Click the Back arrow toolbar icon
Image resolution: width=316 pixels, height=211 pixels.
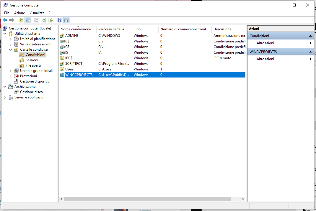coord(5,20)
